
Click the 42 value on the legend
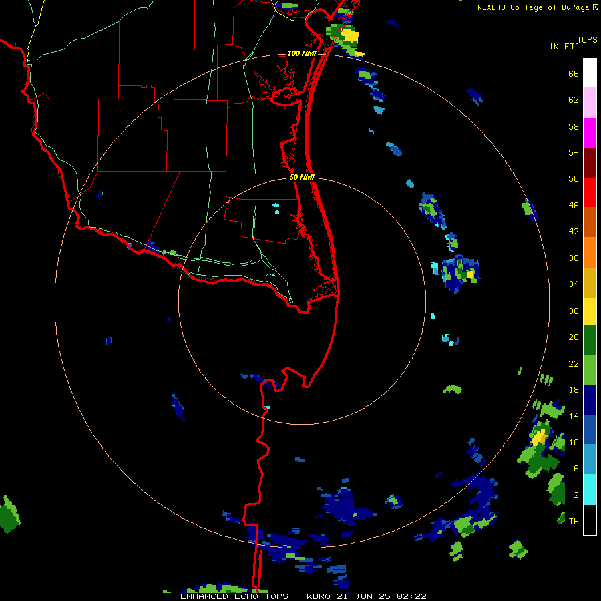[x=574, y=232]
